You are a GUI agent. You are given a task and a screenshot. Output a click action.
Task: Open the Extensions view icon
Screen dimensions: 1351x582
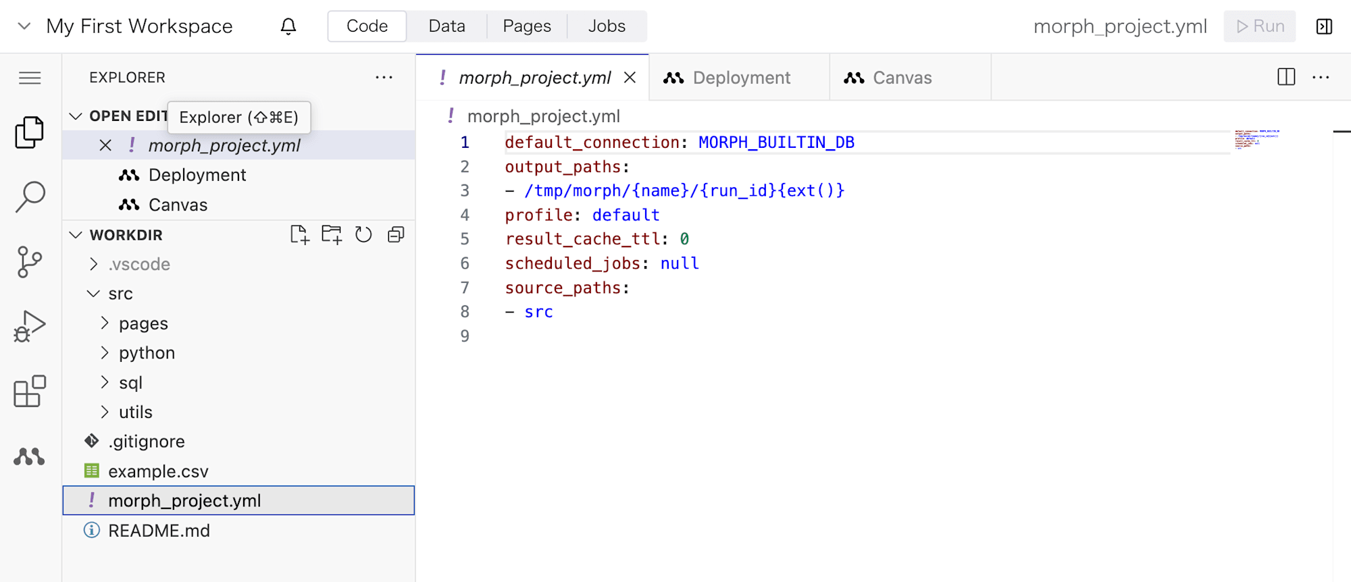click(30, 392)
